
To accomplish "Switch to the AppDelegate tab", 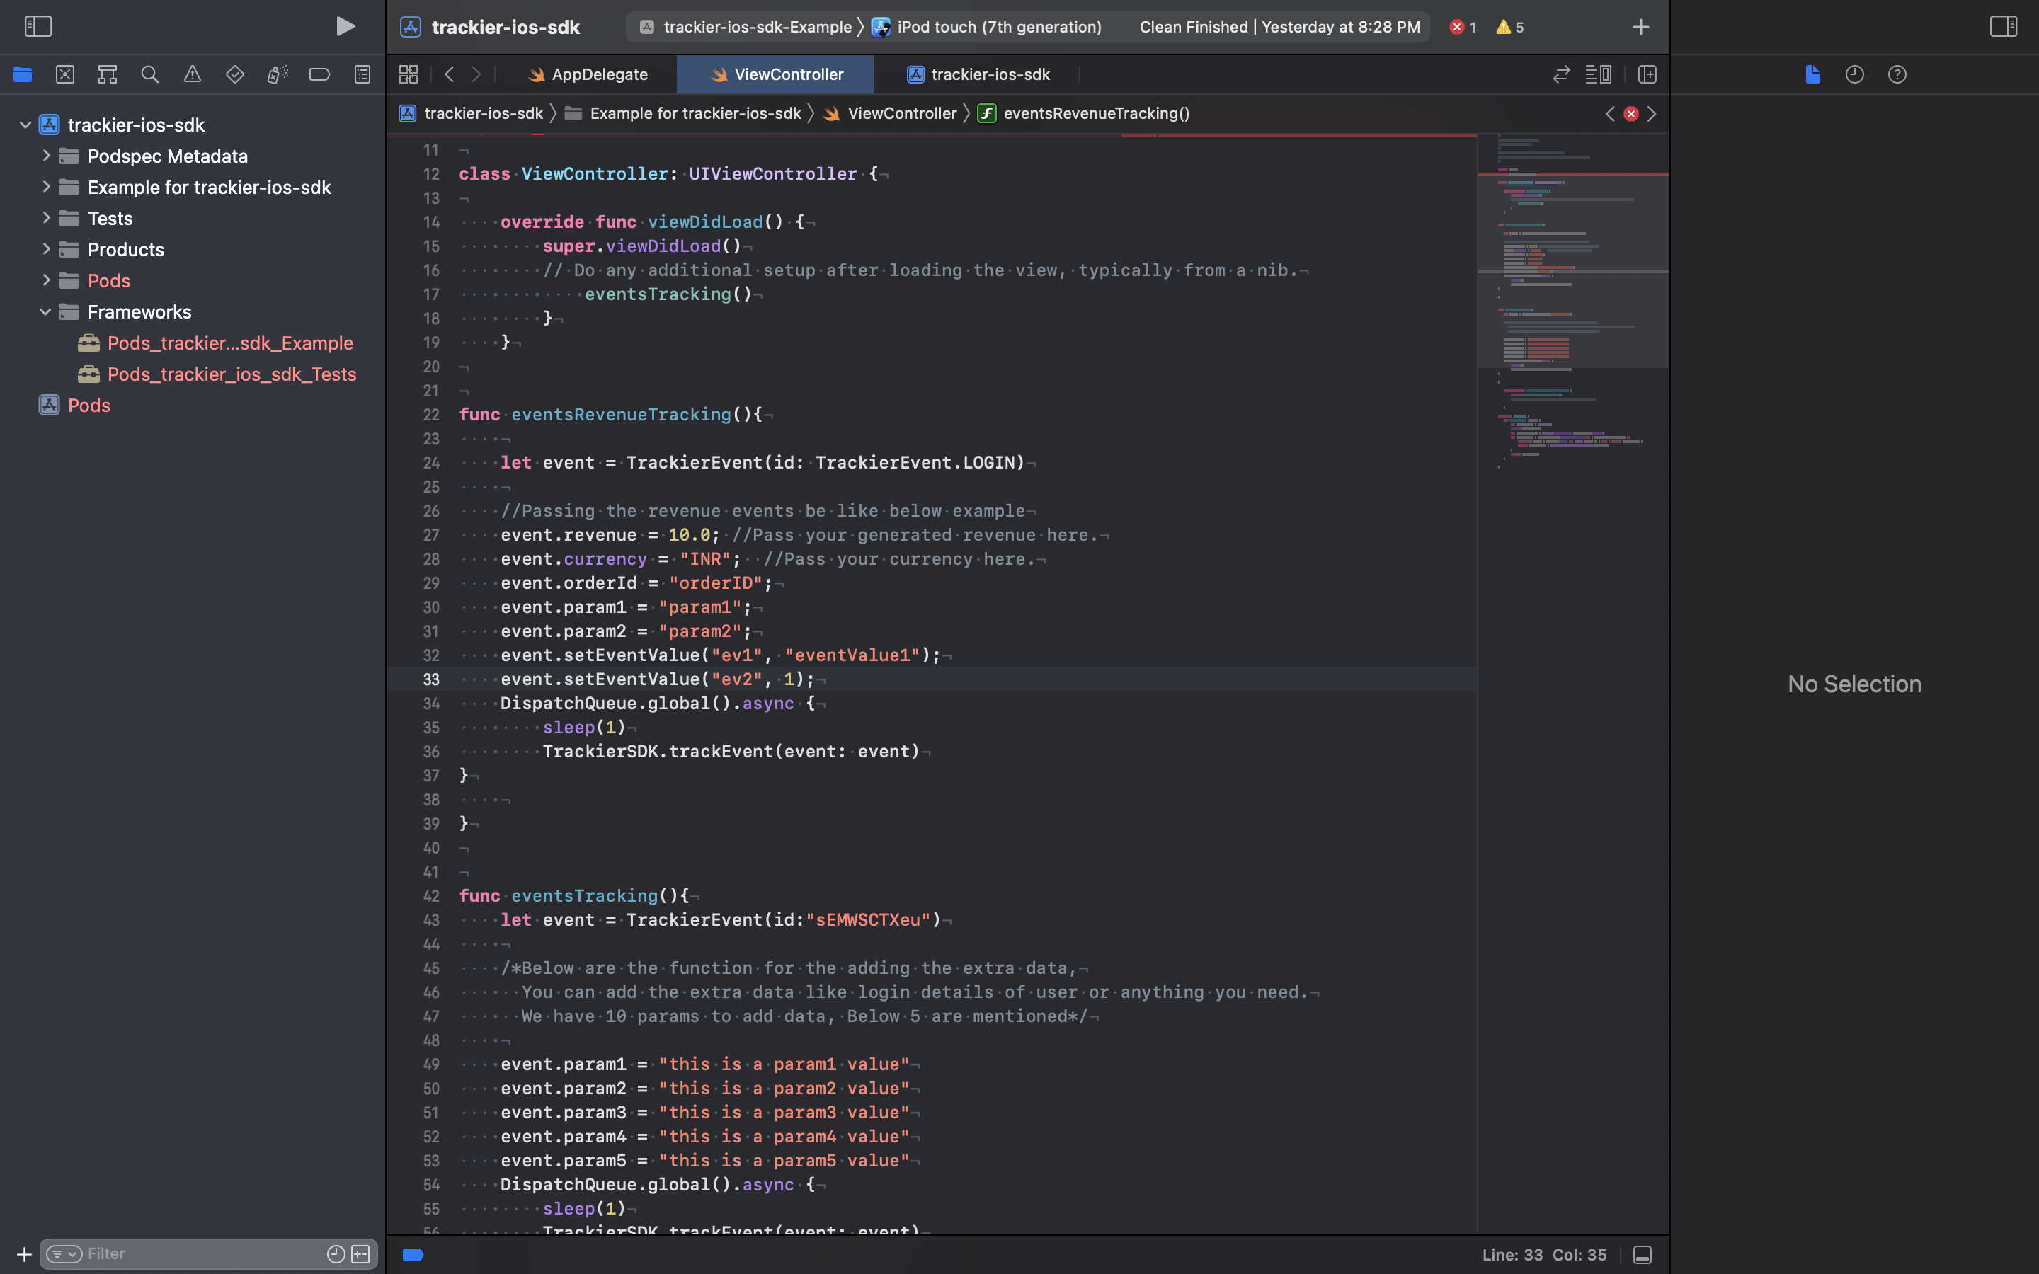I will pos(587,74).
